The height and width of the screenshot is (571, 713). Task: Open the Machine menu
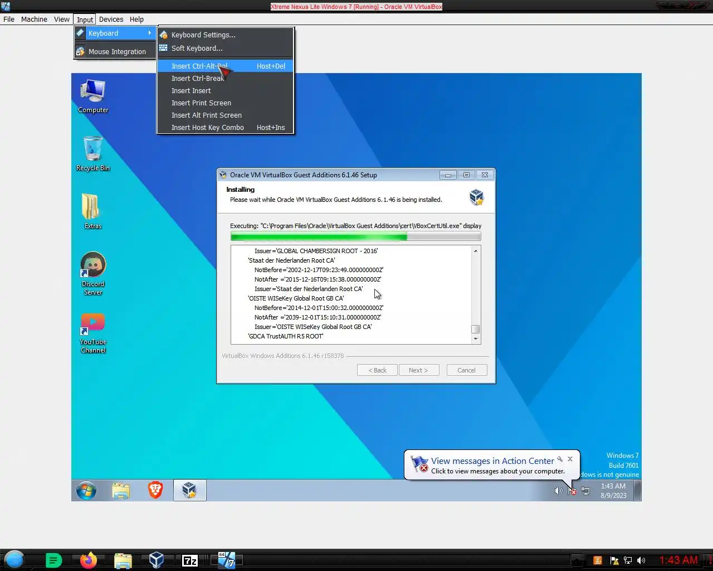tap(34, 19)
